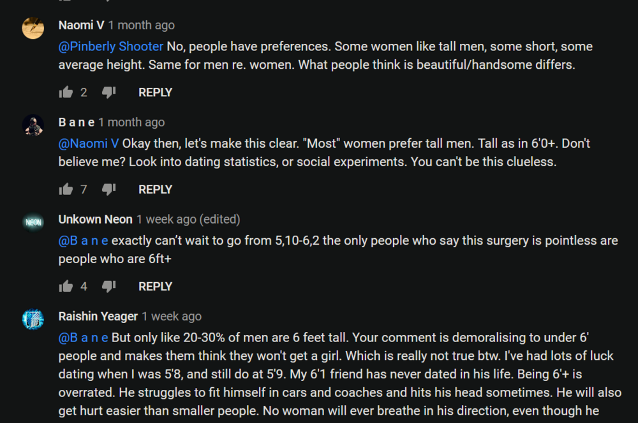Click Unkown Neon's "1 week ago" timestamp
This screenshot has height=423, width=638.
[x=167, y=219]
